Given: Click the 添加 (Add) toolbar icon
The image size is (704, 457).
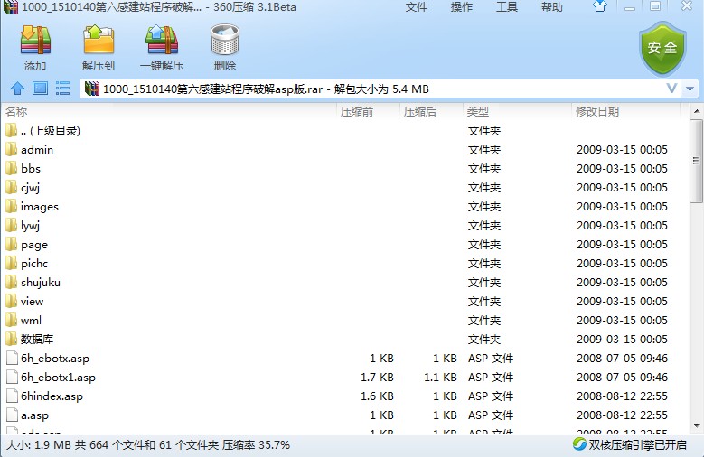Looking at the screenshot, I should tap(35, 47).
